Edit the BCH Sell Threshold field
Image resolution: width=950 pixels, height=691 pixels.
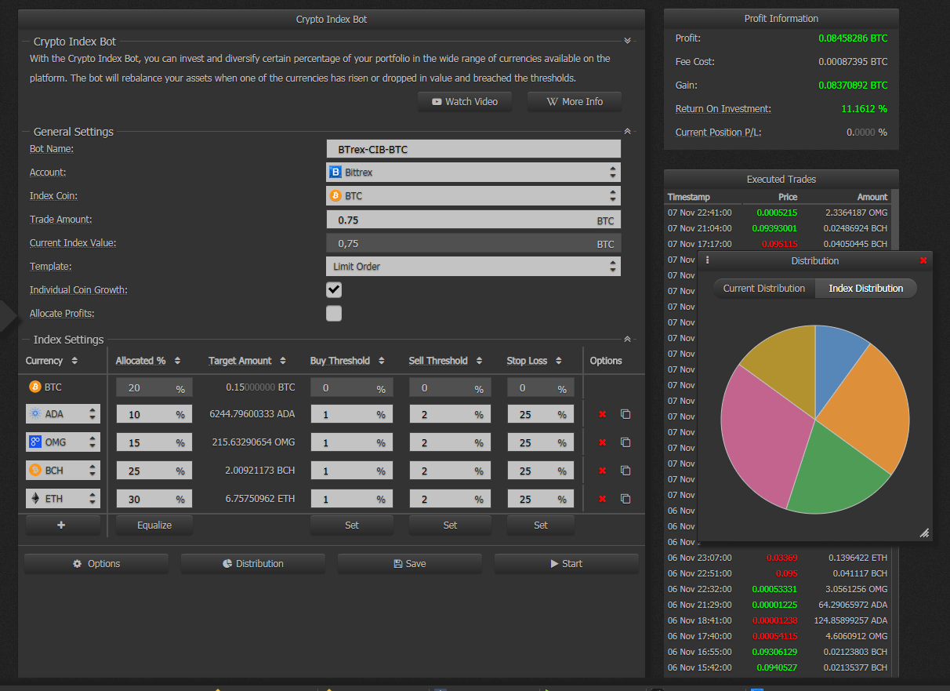(x=450, y=471)
